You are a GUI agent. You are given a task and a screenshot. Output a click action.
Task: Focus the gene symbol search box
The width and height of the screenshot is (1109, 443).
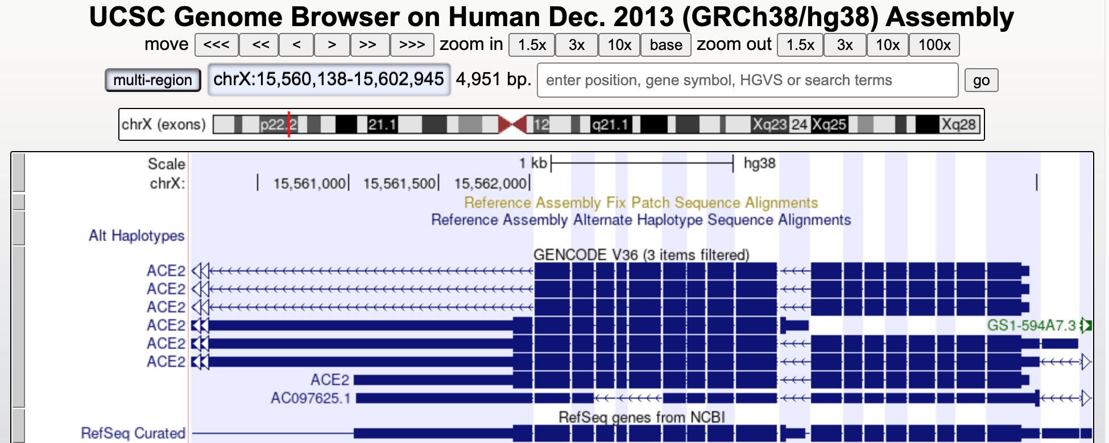coord(747,80)
